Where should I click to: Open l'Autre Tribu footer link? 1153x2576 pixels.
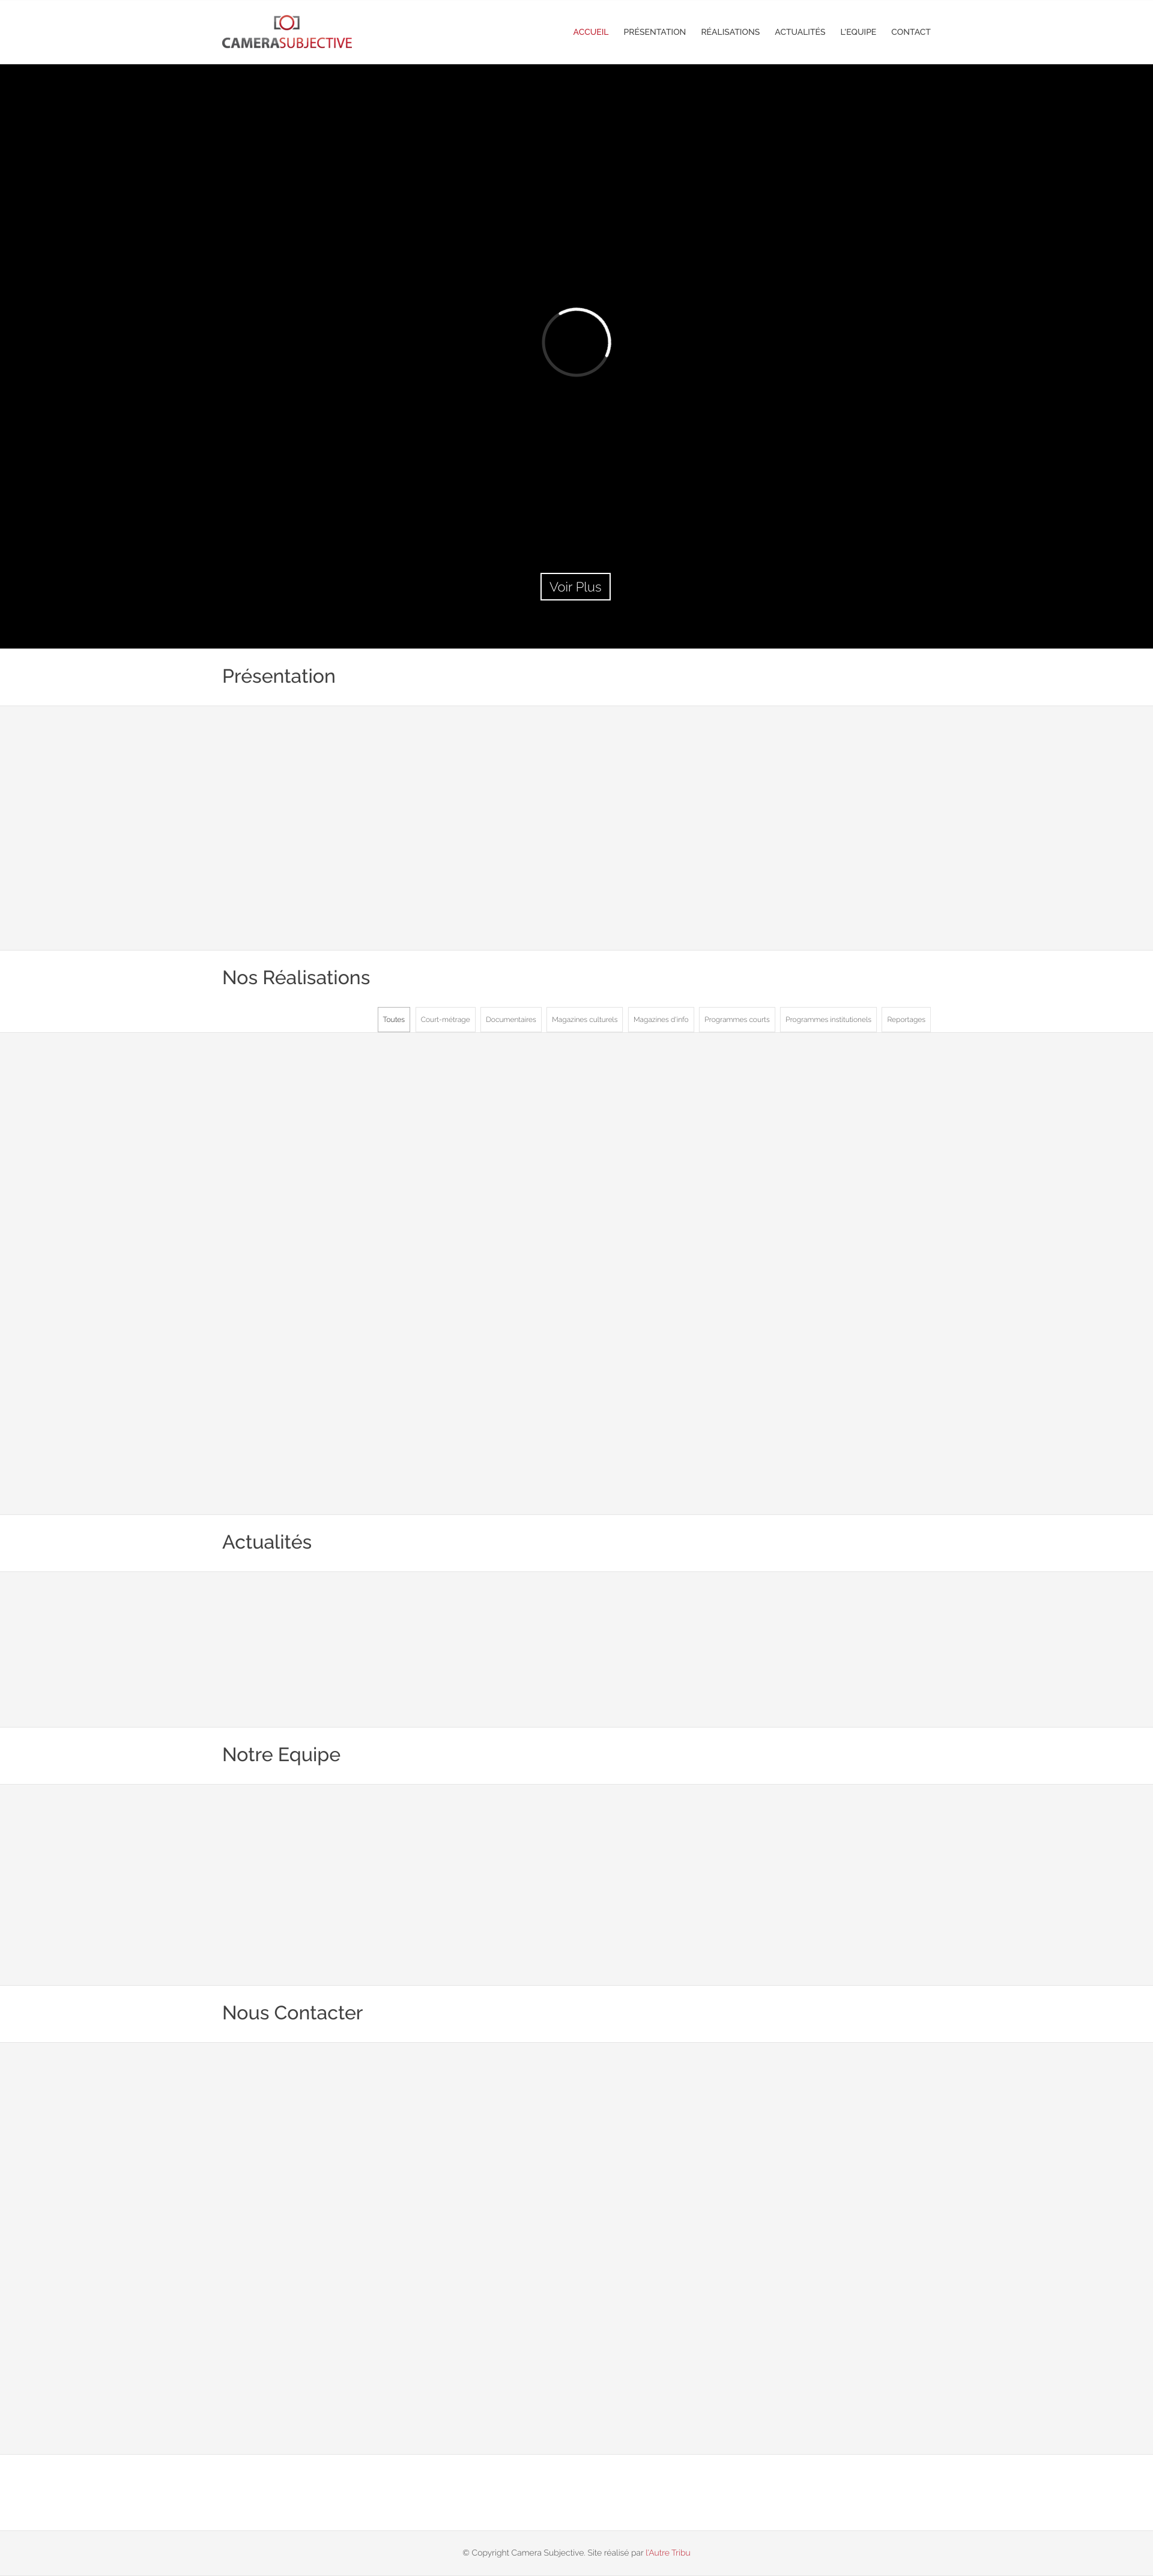click(x=668, y=2552)
